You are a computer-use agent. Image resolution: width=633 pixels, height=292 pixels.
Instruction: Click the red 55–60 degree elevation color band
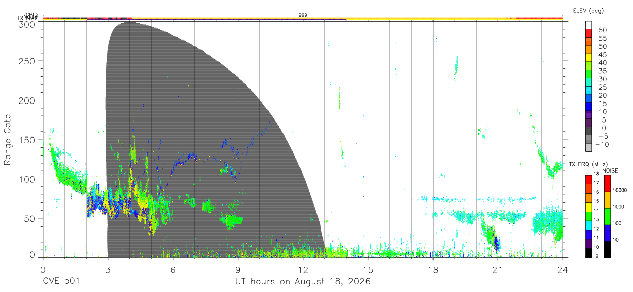pyautogui.click(x=589, y=34)
